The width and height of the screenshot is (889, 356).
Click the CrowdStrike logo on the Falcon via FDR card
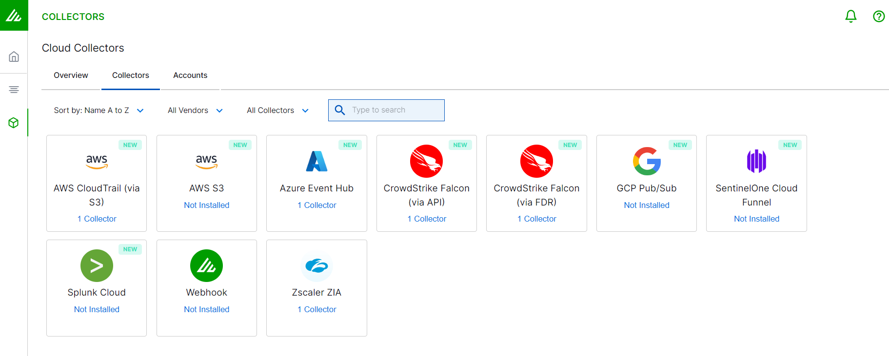click(536, 161)
